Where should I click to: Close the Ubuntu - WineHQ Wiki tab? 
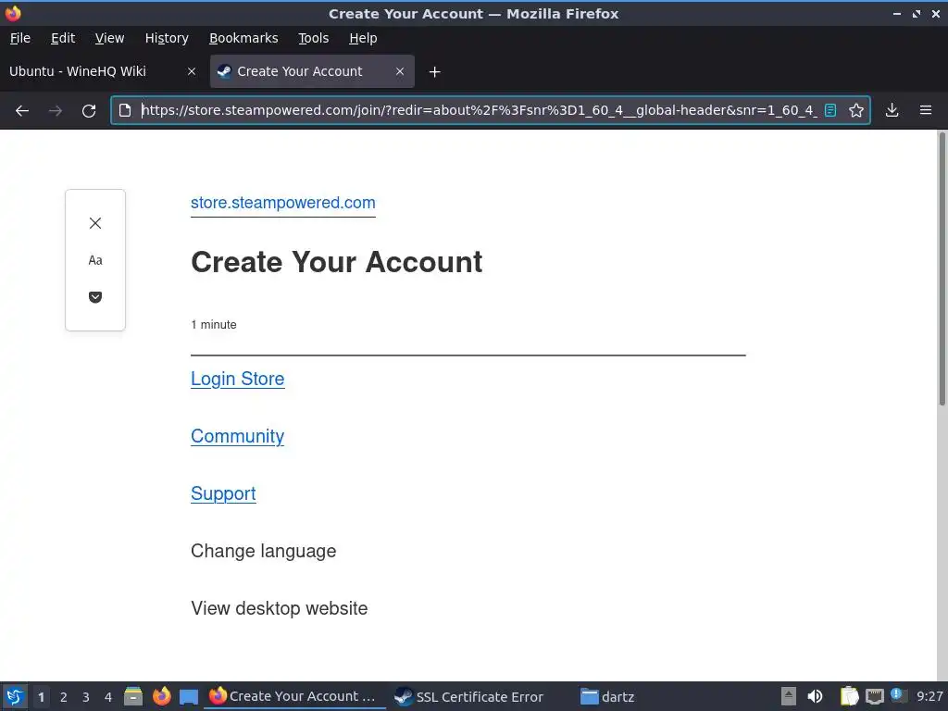(192, 71)
